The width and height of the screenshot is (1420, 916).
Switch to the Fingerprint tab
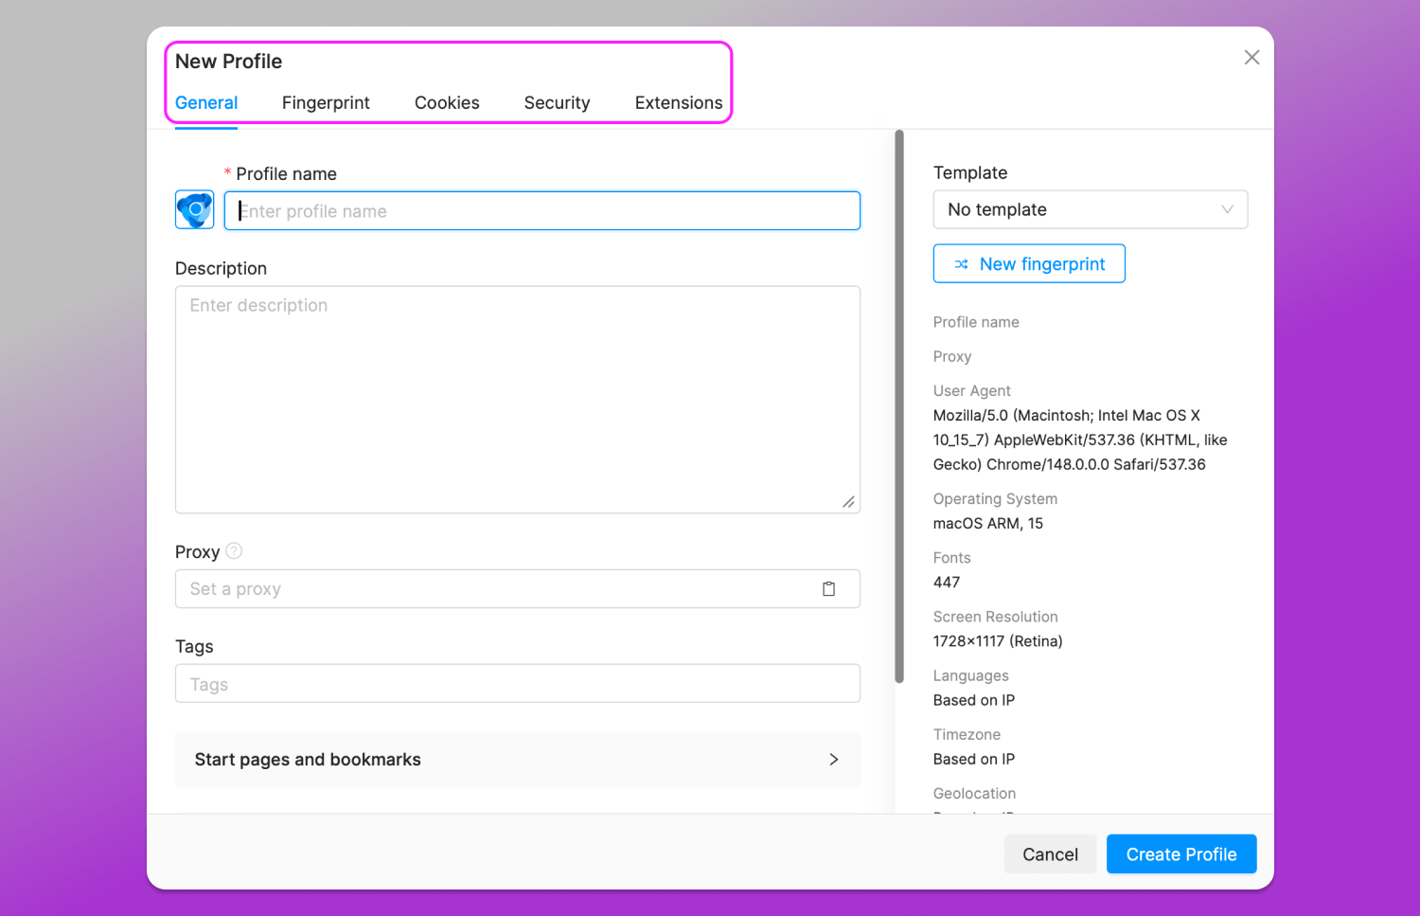point(326,103)
